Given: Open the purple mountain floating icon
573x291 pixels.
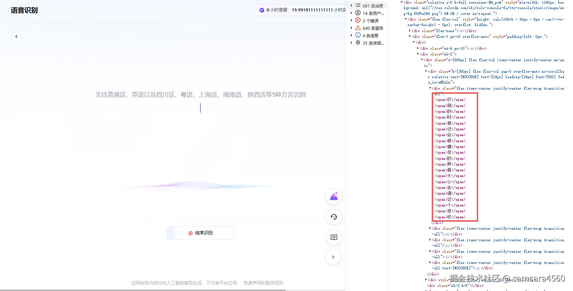Looking at the screenshot, I should 334,197.
